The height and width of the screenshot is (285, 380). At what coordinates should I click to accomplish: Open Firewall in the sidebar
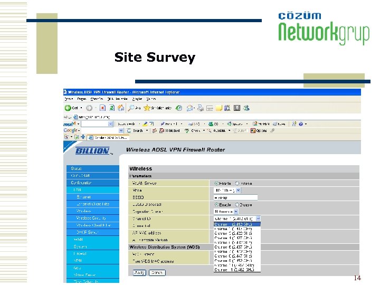[93, 253]
